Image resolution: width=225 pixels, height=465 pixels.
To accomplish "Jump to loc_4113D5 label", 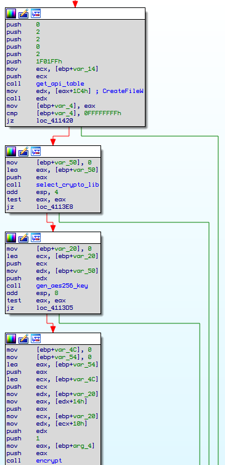I will pyautogui.click(x=55, y=308).
